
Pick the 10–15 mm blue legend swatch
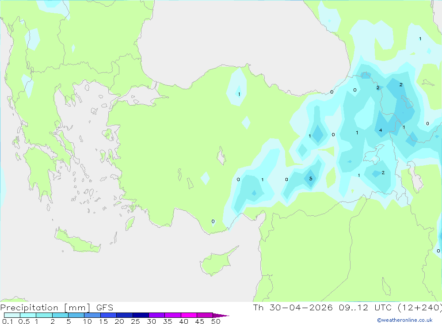(x=92, y=315)
